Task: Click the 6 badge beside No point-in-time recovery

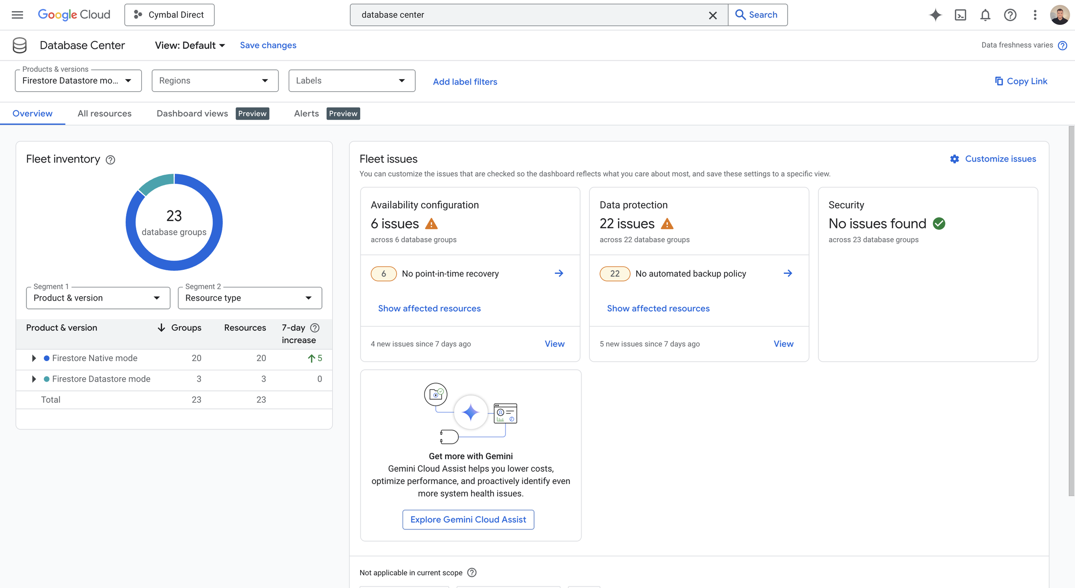Action: [x=384, y=274]
